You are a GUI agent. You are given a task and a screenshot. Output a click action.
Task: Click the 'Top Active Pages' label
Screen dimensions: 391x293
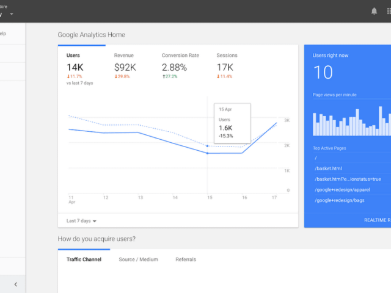tap(329, 148)
